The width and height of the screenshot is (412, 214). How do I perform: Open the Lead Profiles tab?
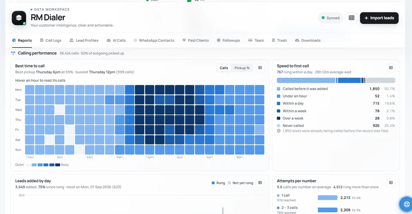[x=84, y=40]
